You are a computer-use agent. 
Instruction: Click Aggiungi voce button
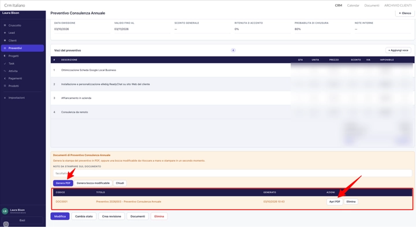coord(398,50)
